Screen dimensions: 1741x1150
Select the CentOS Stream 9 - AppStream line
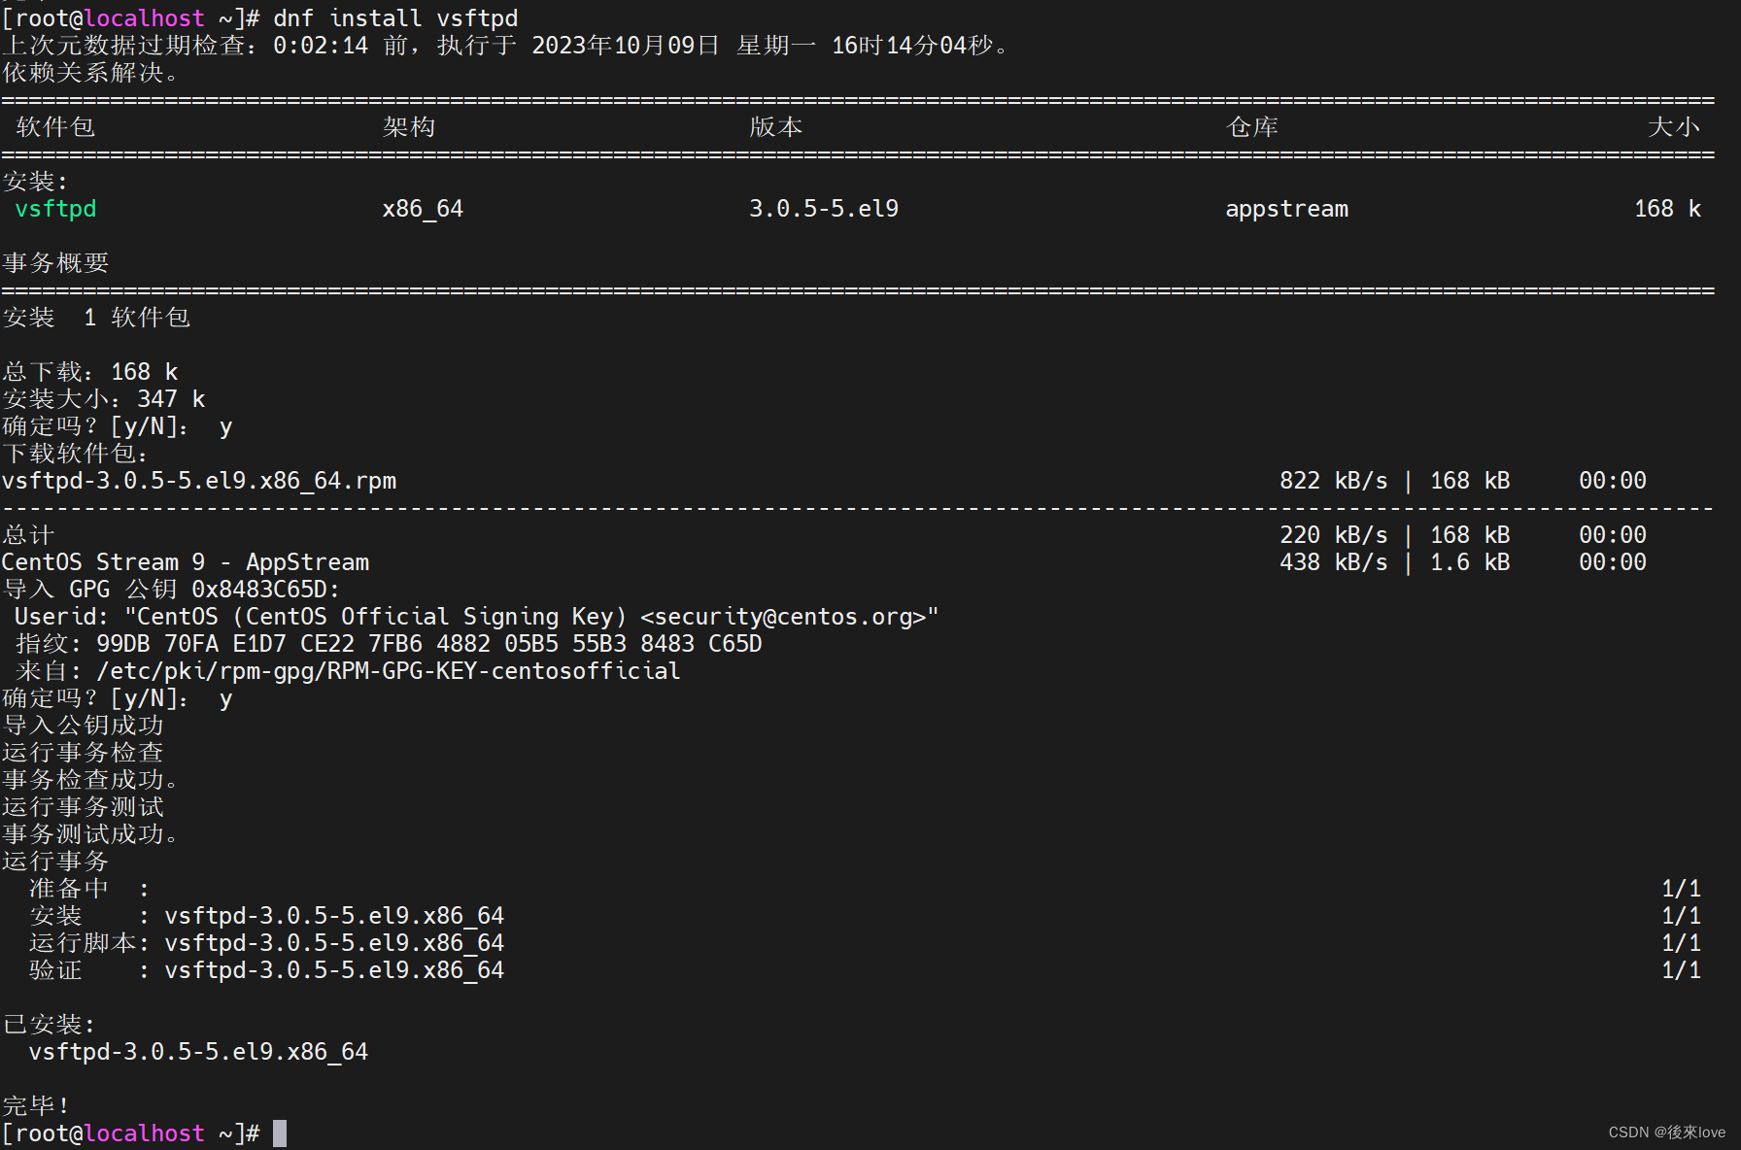(185, 561)
